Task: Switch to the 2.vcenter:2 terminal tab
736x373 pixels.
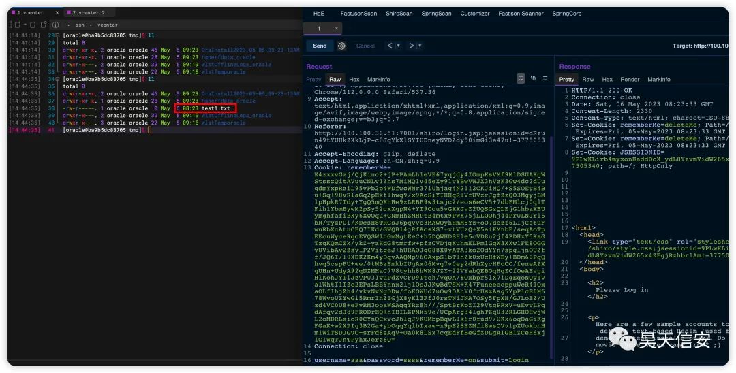Action: tap(88, 13)
